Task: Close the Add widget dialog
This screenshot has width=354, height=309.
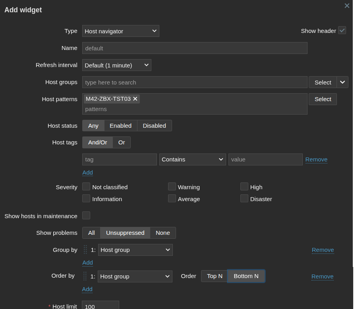Action: click(x=346, y=6)
